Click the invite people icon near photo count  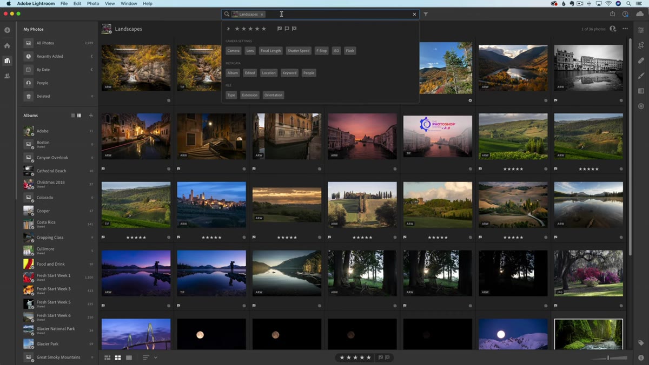click(x=613, y=29)
